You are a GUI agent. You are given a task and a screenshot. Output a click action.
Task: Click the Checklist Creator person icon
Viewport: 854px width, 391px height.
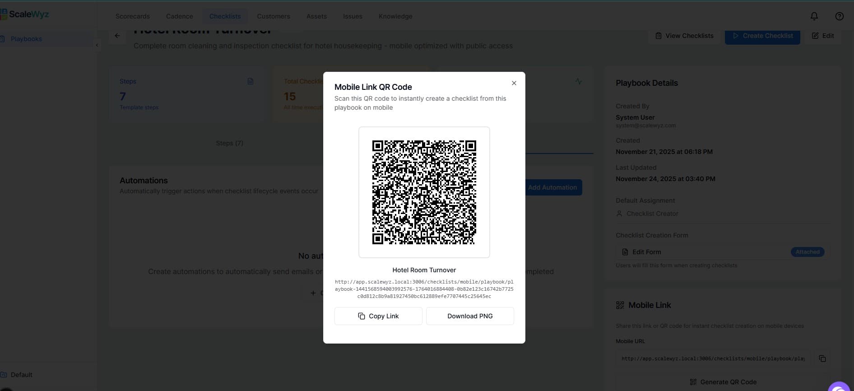coord(619,214)
